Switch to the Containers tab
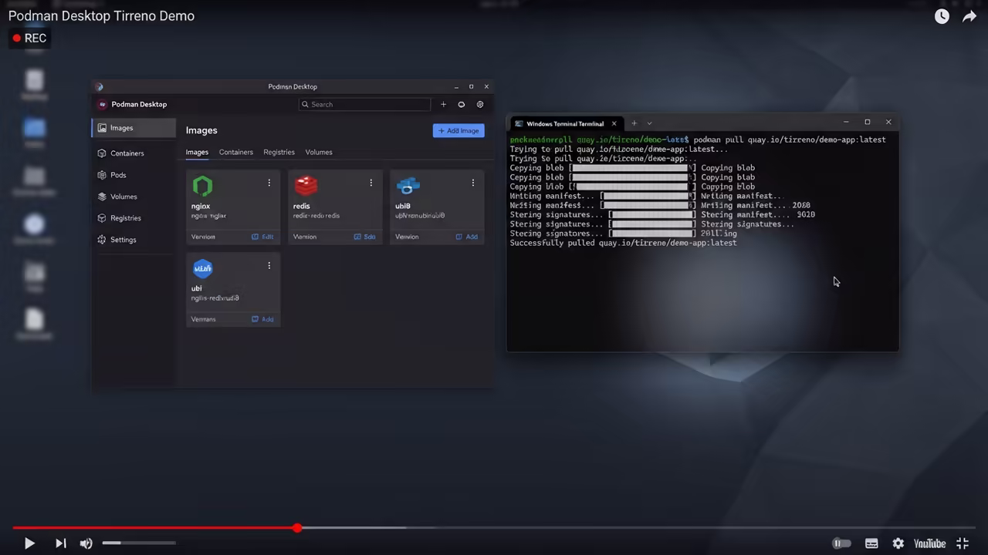The height and width of the screenshot is (555, 988). [235, 152]
